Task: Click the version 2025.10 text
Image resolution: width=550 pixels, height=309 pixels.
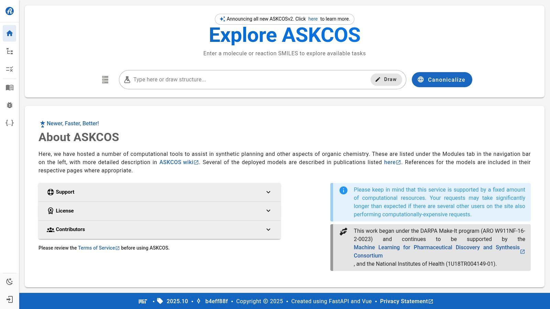Action: pyautogui.click(x=177, y=301)
